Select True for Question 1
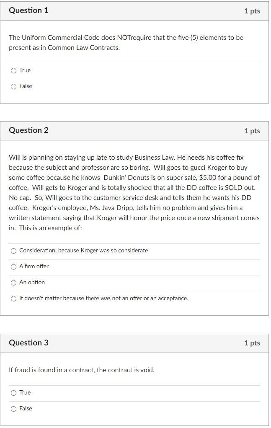 coord(13,70)
